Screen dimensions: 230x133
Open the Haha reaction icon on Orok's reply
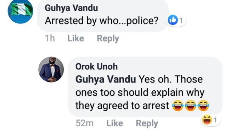tap(207, 120)
